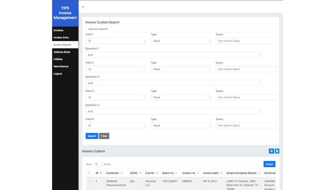Click Logout in the sidebar
The width and height of the screenshot is (335, 190).
pyautogui.click(x=65, y=74)
